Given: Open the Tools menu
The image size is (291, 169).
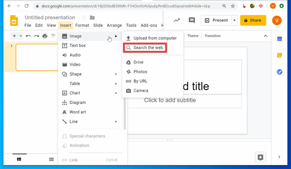Looking at the screenshot, I should pyautogui.click(x=131, y=25).
